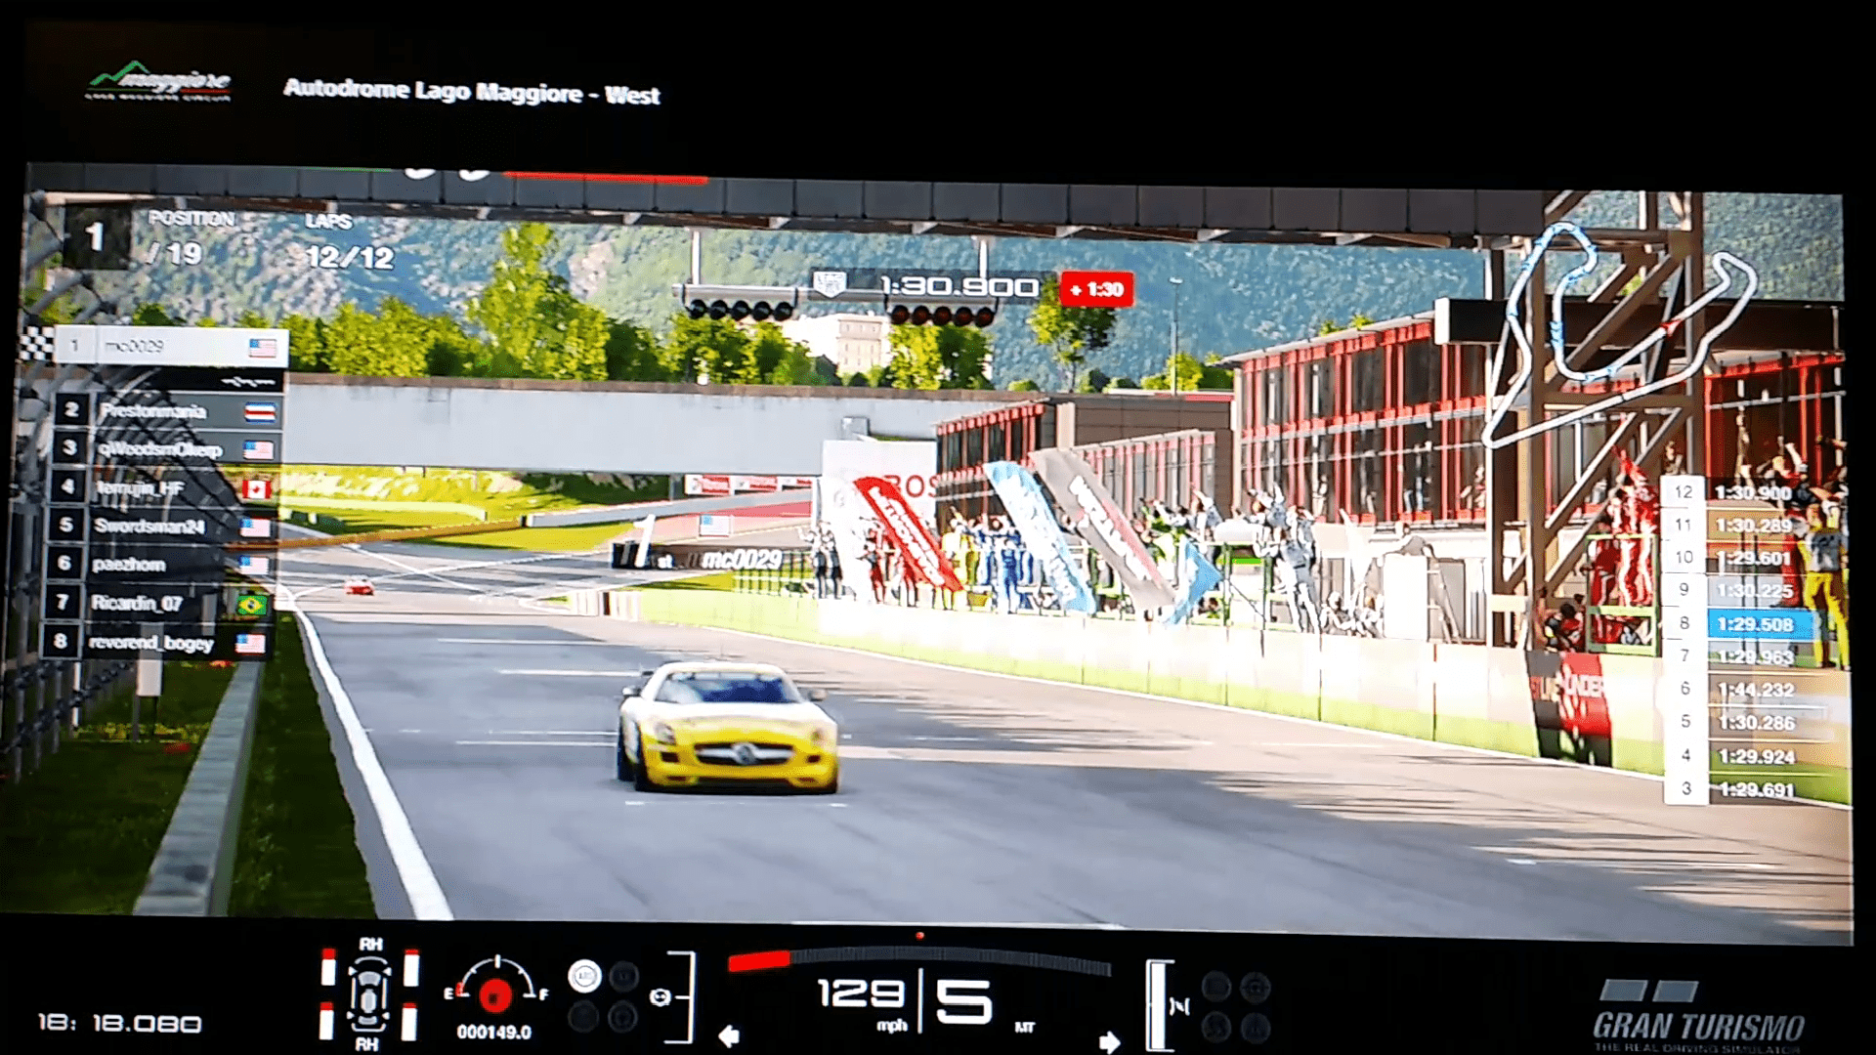Click the POSITION 1/19 indicator
Image resolution: width=1876 pixels, height=1055 pixels.
(x=151, y=237)
